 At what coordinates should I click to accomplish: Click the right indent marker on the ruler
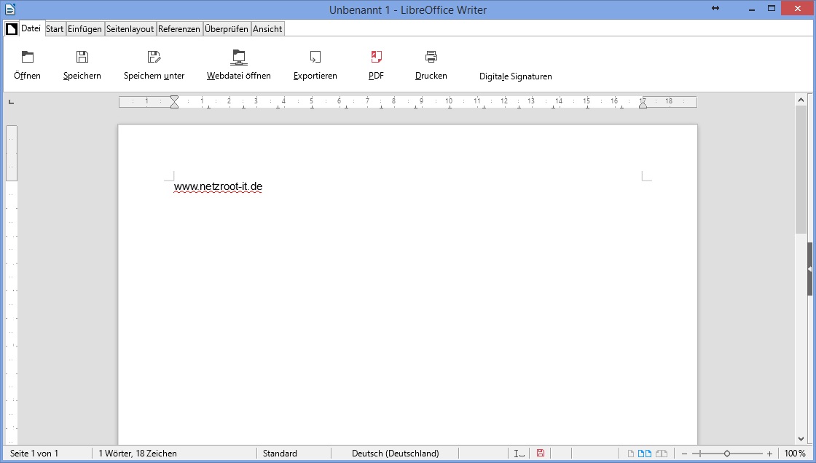click(643, 103)
